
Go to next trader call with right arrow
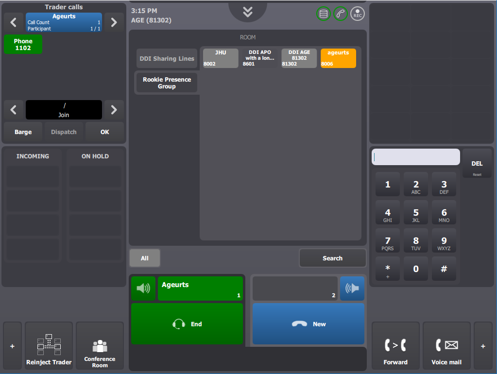[x=114, y=22]
